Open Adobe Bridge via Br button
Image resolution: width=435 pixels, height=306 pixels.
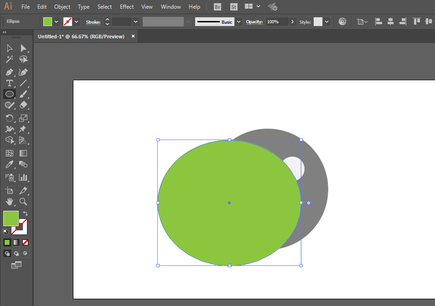[x=217, y=7]
